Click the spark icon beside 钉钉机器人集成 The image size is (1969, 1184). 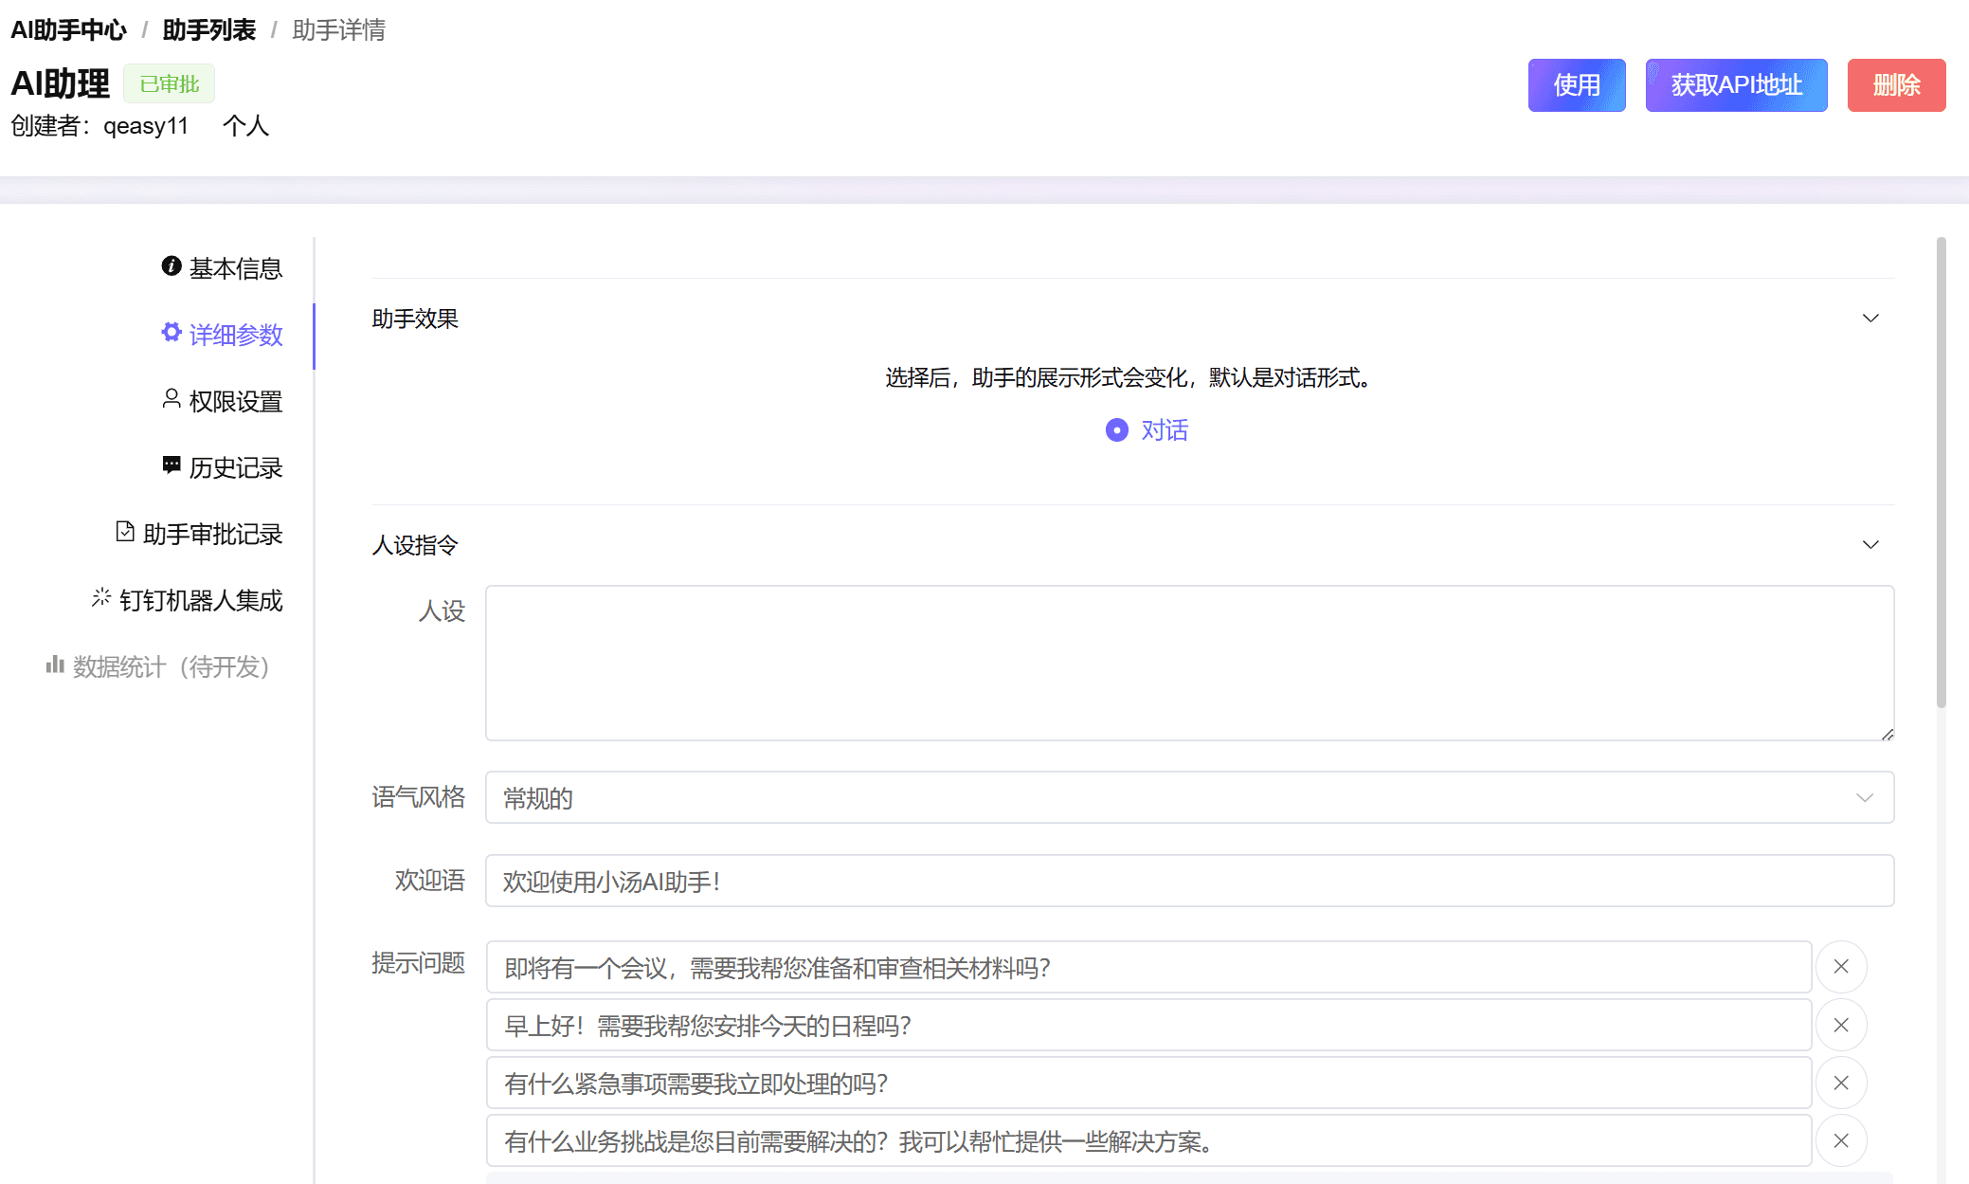[x=101, y=598]
